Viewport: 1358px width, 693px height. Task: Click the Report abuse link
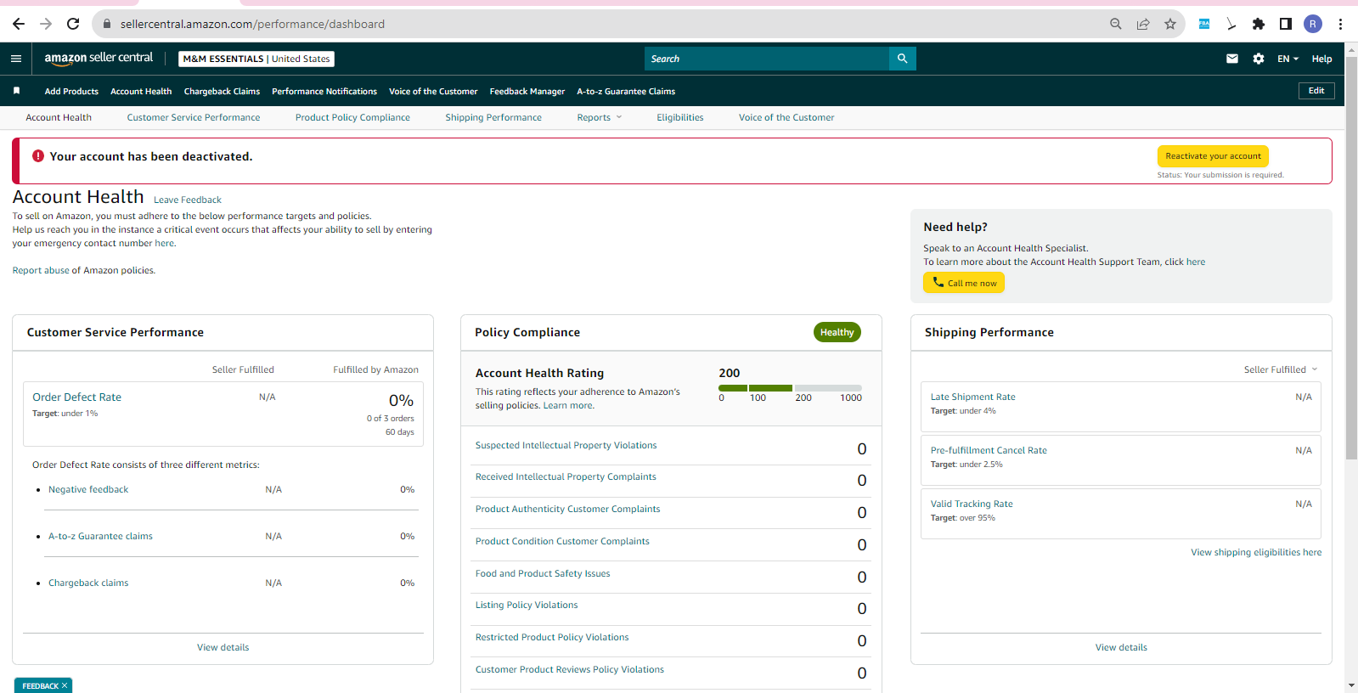click(40, 271)
